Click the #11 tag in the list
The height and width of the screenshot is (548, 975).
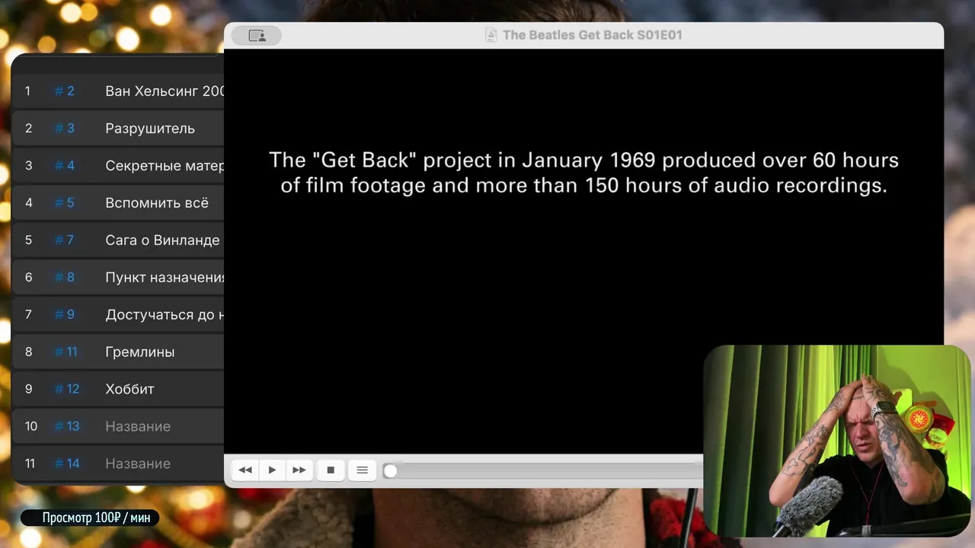66,352
